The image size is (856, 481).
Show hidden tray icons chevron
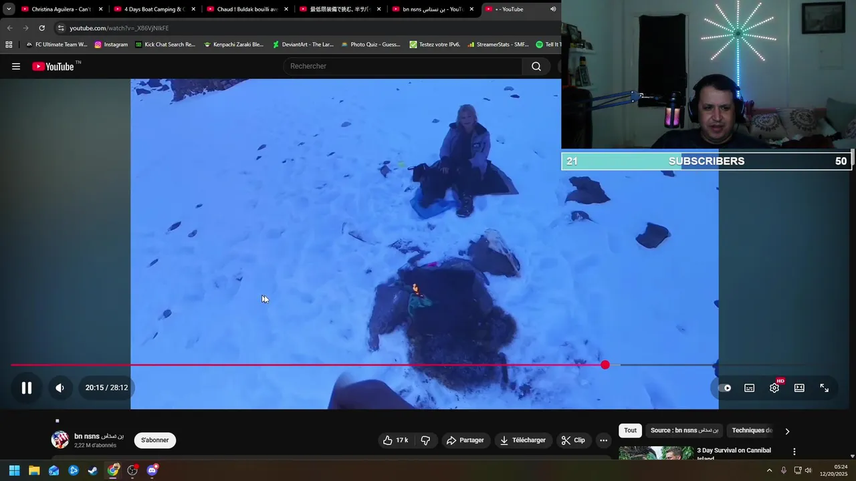click(x=769, y=470)
